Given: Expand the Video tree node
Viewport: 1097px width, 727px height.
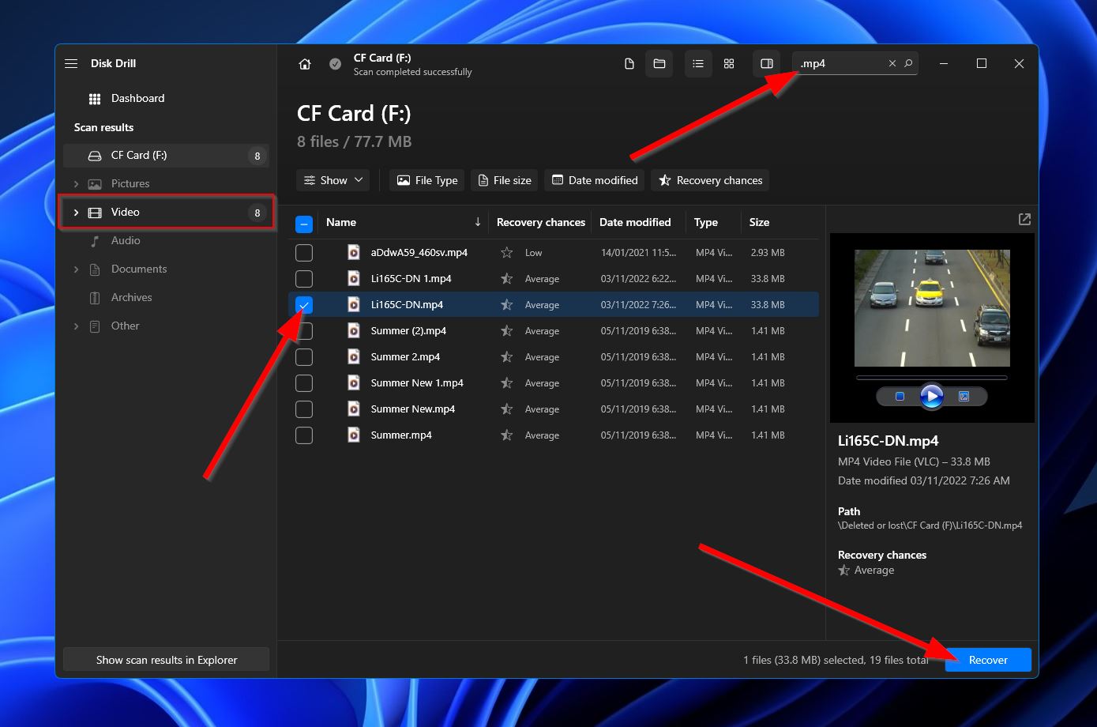Looking at the screenshot, I should 76,213.
